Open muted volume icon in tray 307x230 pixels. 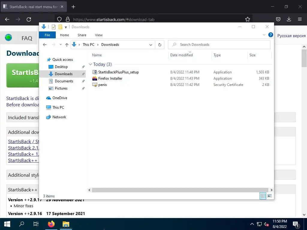[x=266, y=224]
